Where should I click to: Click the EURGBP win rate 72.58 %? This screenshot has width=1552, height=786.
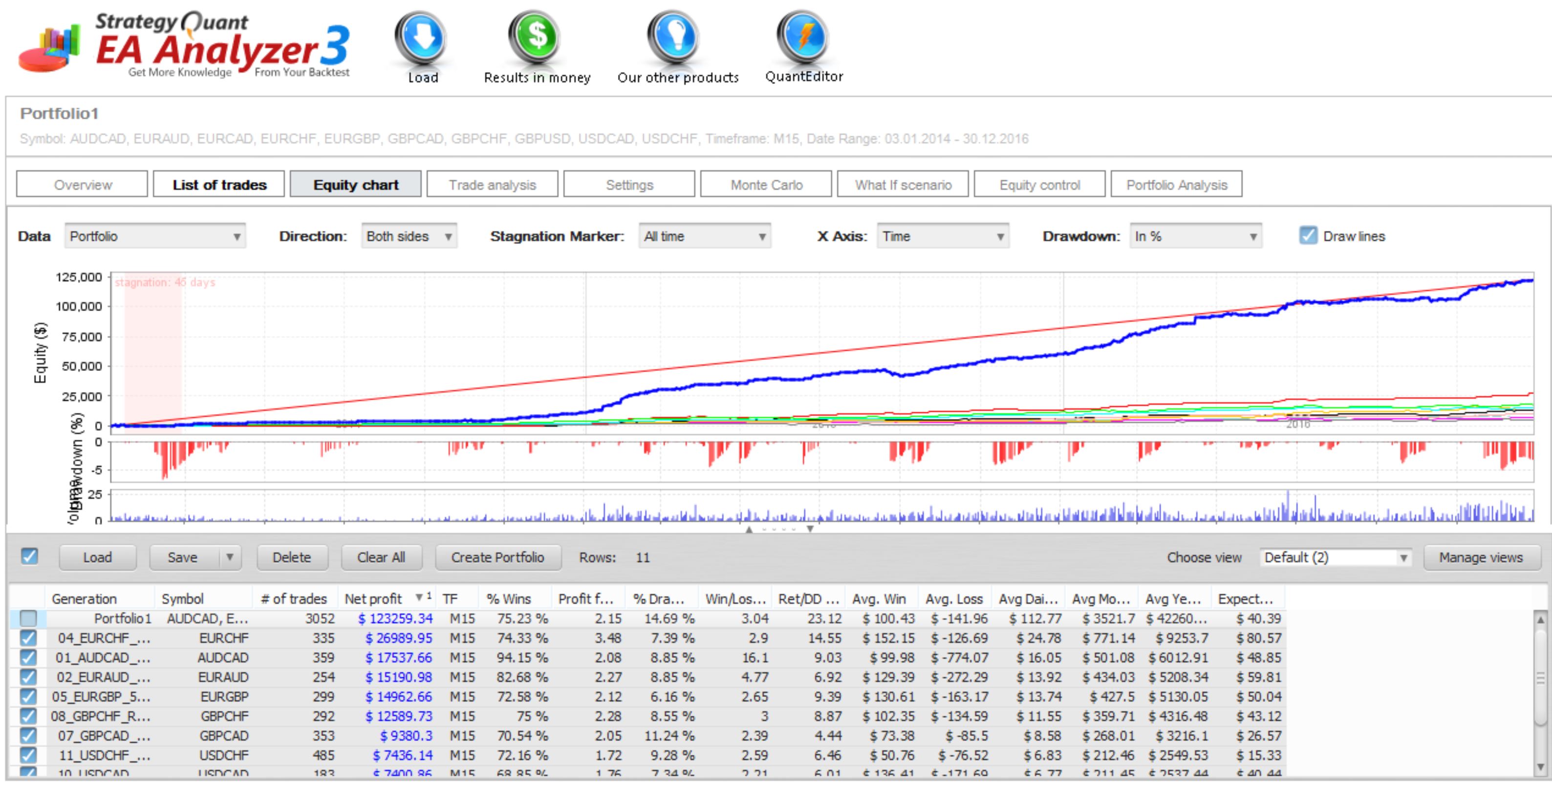tap(522, 696)
